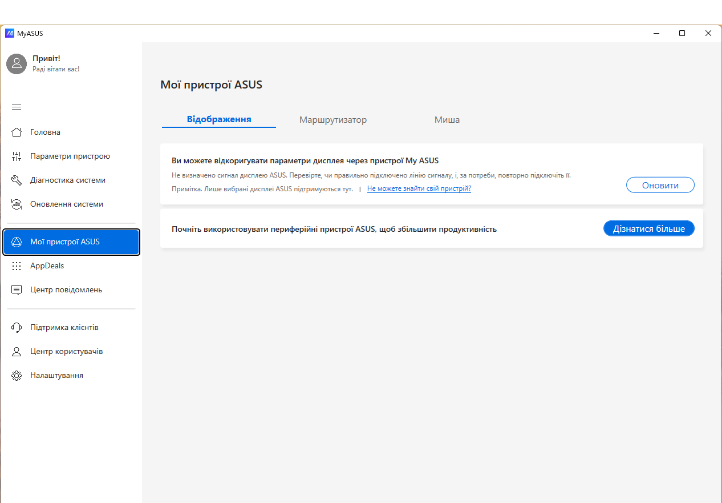Switch to the Відображення tab
722x503 pixels.
(219, 119)
